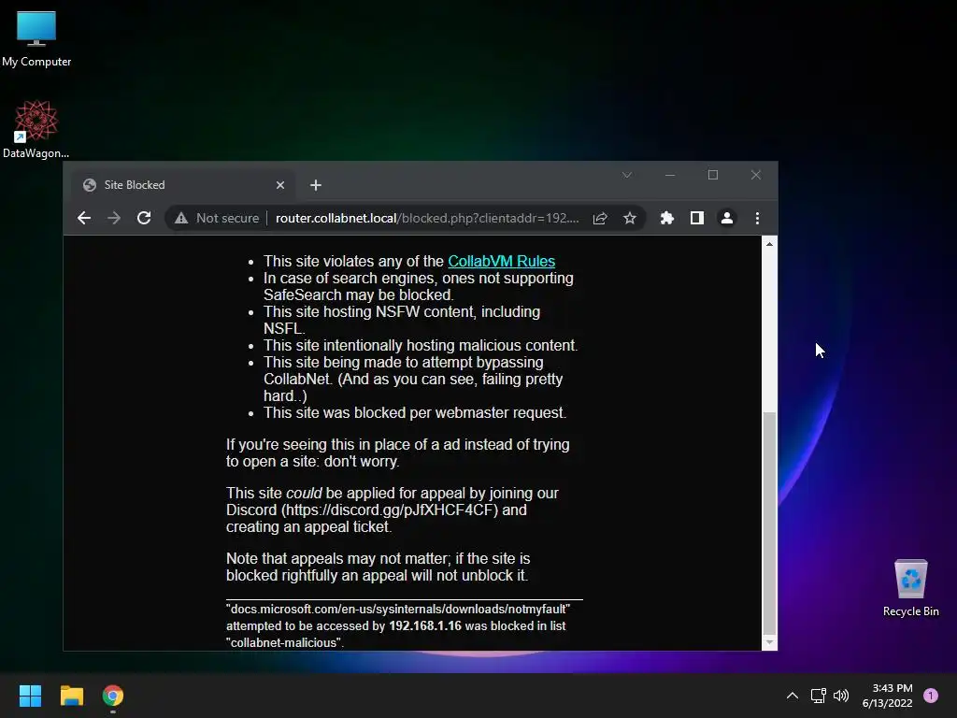Maximize the Chrome window
Image resolution: width=957 pixels, height=718 pixels.
[713, 175]
